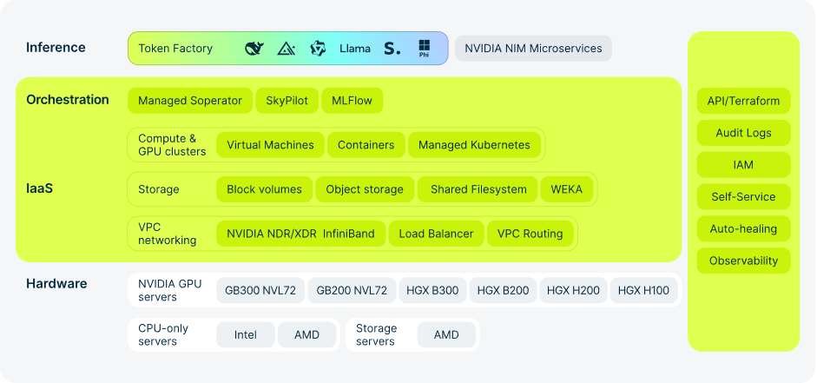Select Managed Kubernetes under Compute

point(474,145)
